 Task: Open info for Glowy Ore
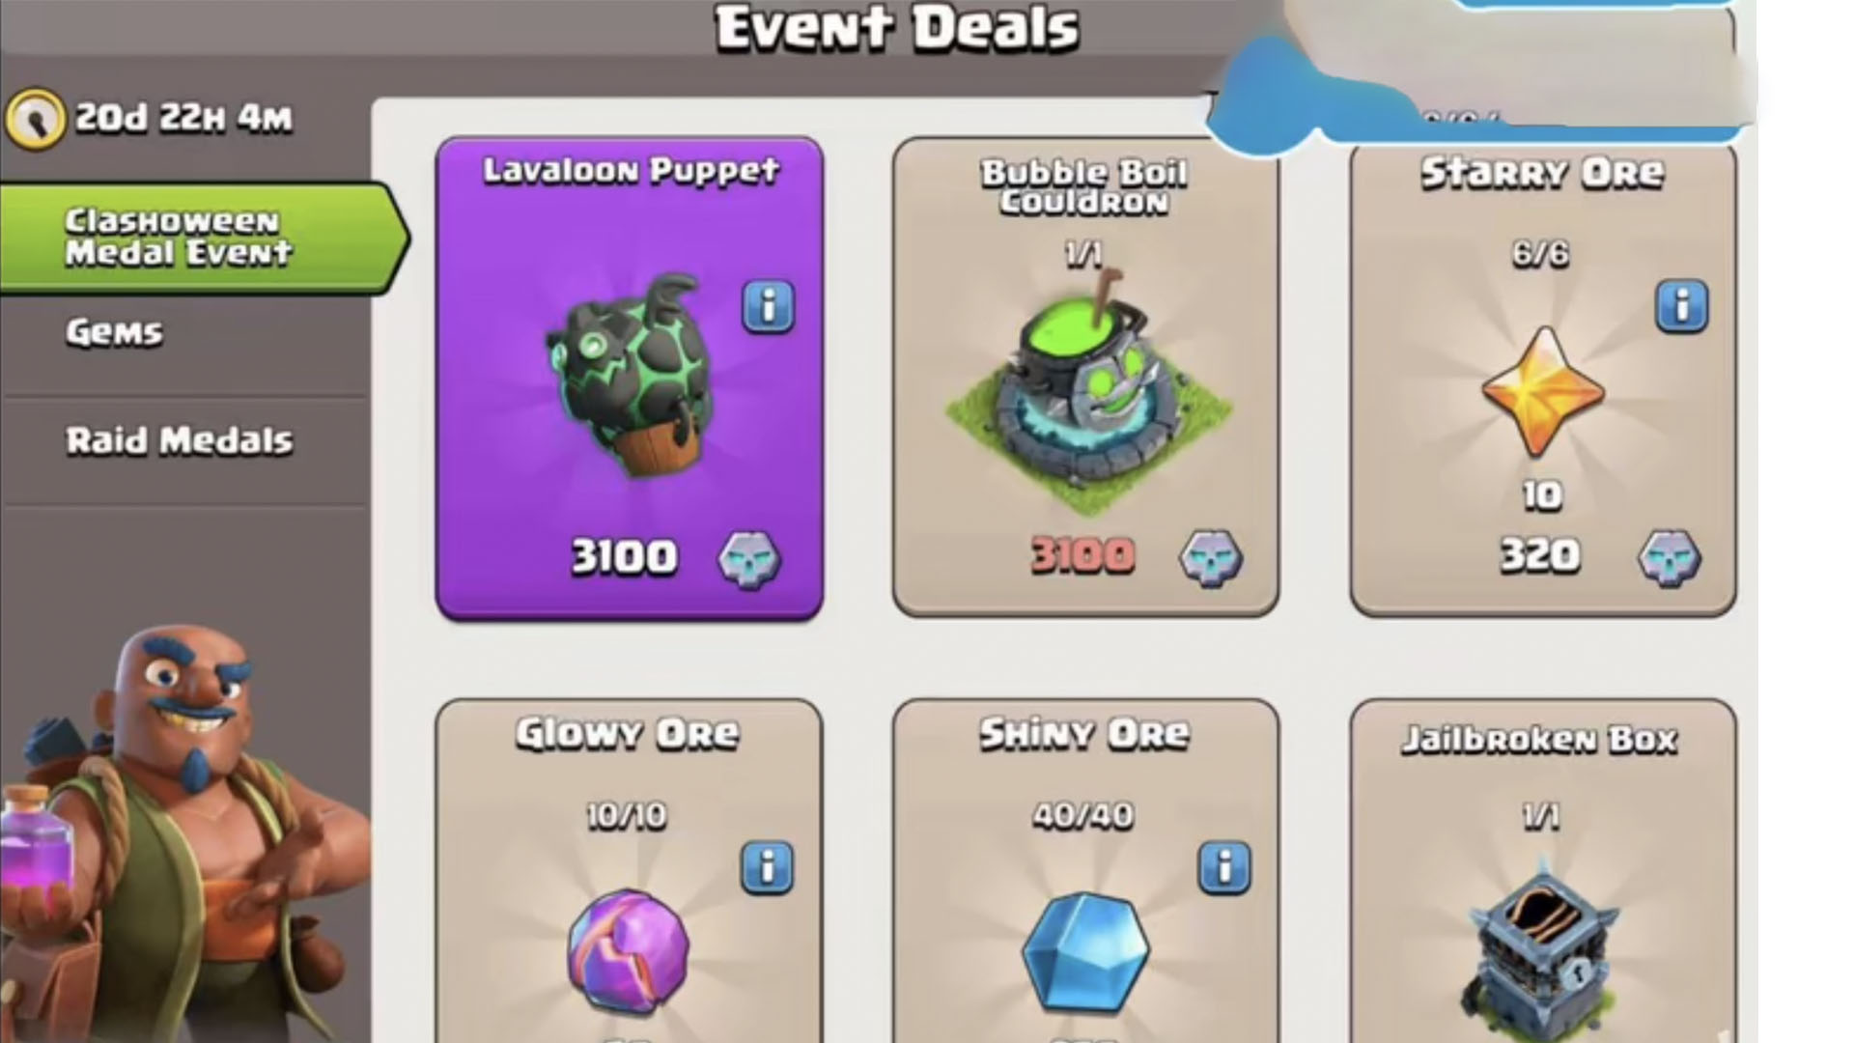pos(768,867)
